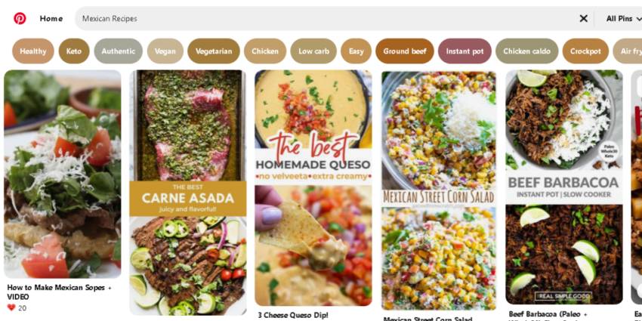642x321 pixels.
Task: Open the Homemade Queso pin
Action: 313,188
